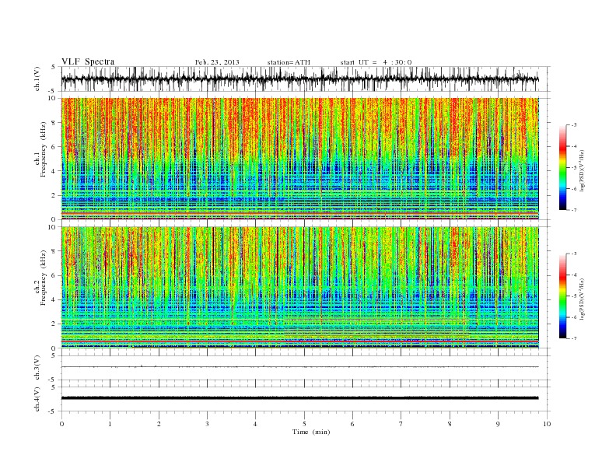Screen dimensions: 616x476
Task: Click time axis tick label "6"
Action: tap(352, 424)
